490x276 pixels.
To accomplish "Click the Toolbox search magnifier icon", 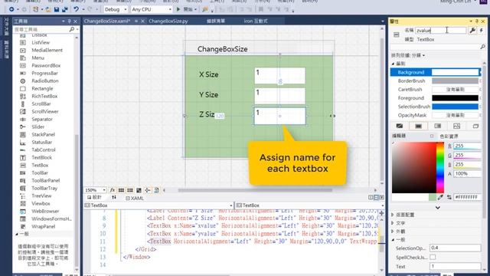I will click(x=72, y=29).
